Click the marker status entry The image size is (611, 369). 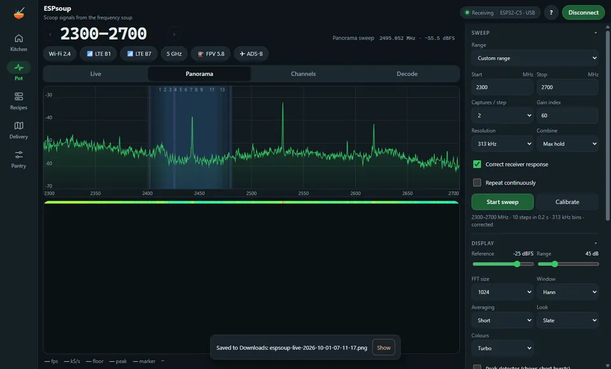pyautogui.click(x=144, y=361)
